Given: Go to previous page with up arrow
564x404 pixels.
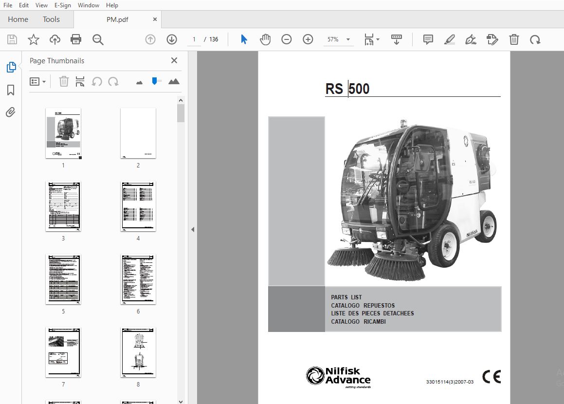Looking at the screenshot, I should [150, 39].
